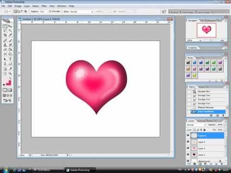Image resolution: width=231 pixels, height=173 pixels.
Task: Hide the selected top layer's eye icon
Action: click(x=188, y=136)
